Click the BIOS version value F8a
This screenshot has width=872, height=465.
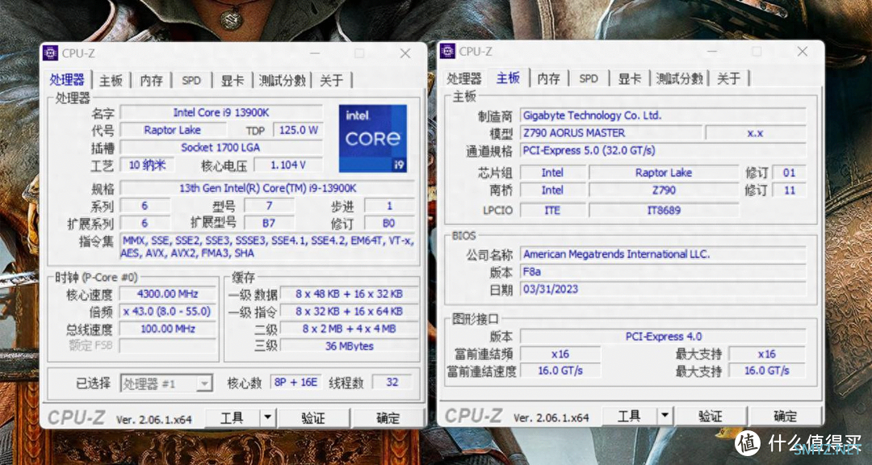[x=663, y=272]
